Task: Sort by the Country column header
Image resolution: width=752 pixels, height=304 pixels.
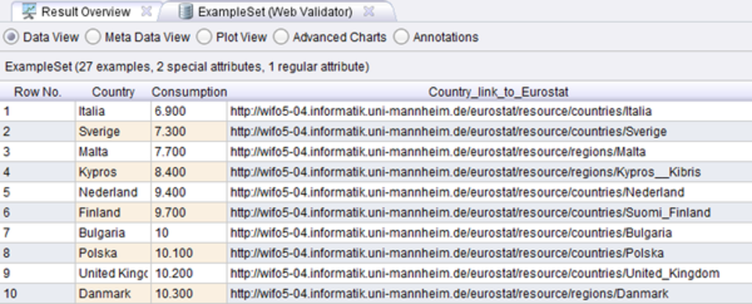Action: (x=113, y=92)
